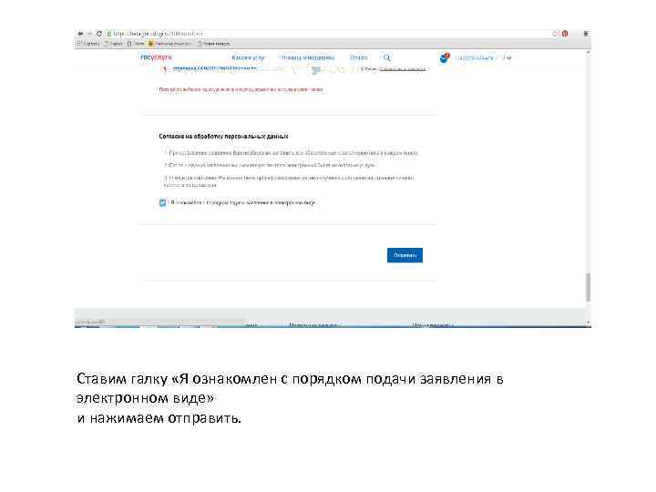Click the Госуслуги logo
This screenshot has height=492, width=656.
pos(156,57)
